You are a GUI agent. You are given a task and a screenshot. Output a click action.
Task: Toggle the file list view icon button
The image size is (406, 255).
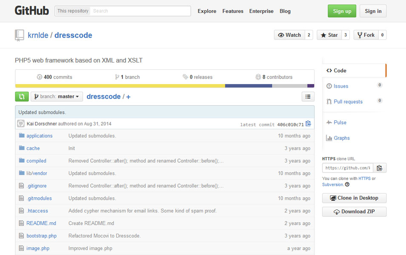coord(308,97)
